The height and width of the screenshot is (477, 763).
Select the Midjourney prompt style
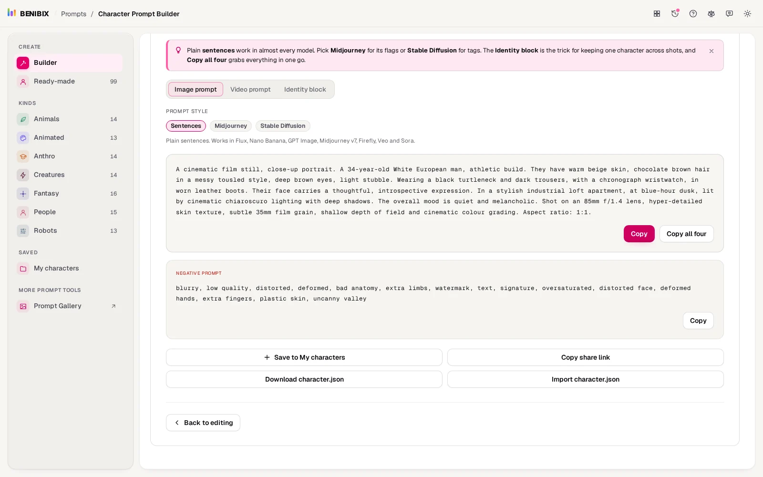point(231,126)
